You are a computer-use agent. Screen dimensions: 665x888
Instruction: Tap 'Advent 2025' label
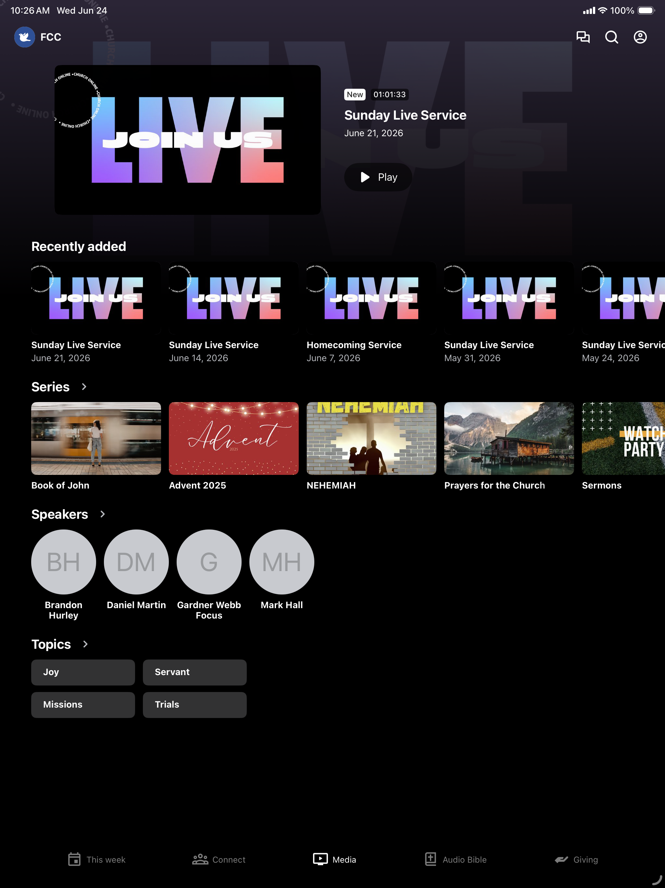pos(197,485)
